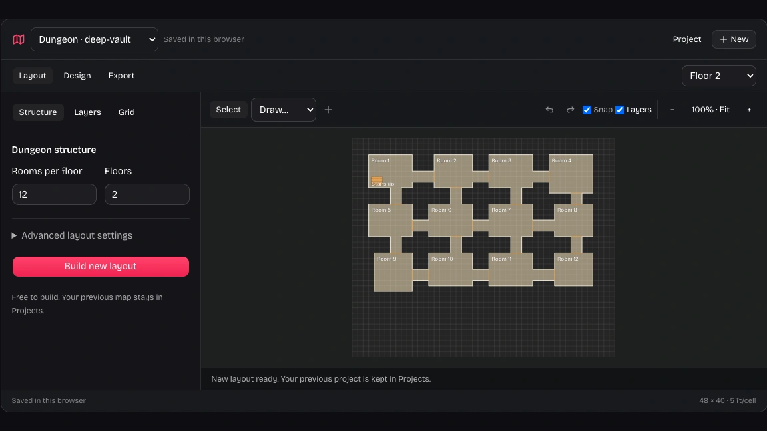The height and width of the screenshot is (431, 767).
Task: Select Room 12 on the map
Action: (x=574, y=269)
